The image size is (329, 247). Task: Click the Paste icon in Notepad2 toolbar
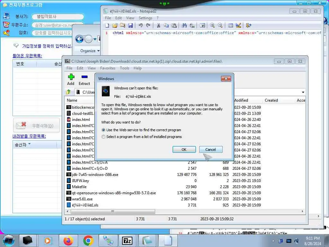click(174, 25)
